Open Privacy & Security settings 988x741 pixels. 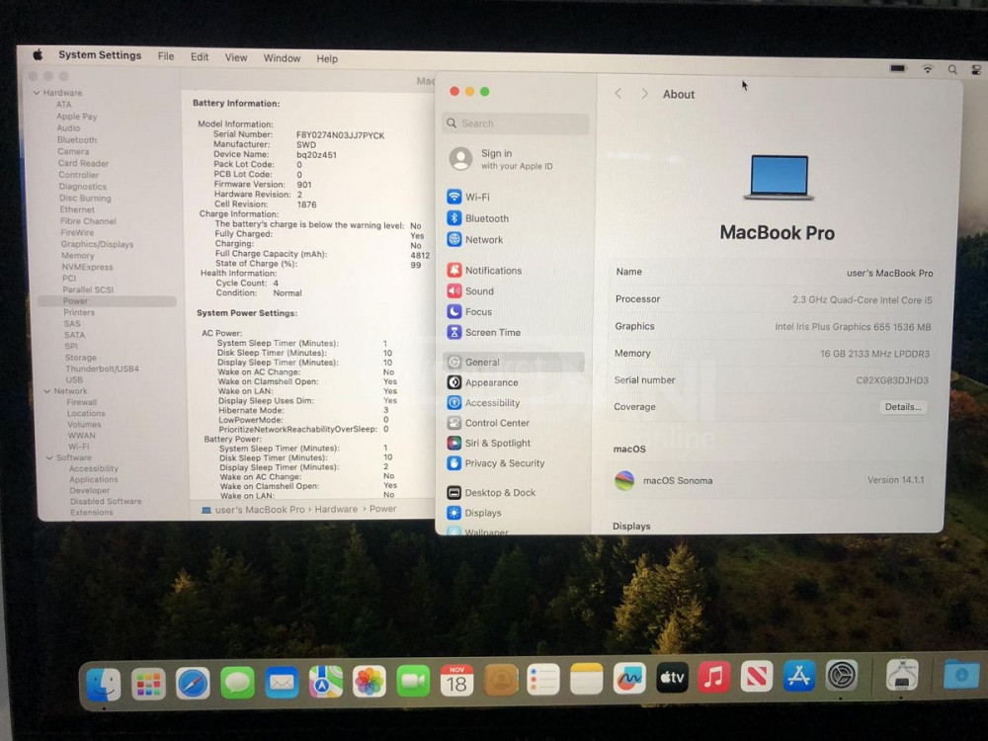click(504, 463)
